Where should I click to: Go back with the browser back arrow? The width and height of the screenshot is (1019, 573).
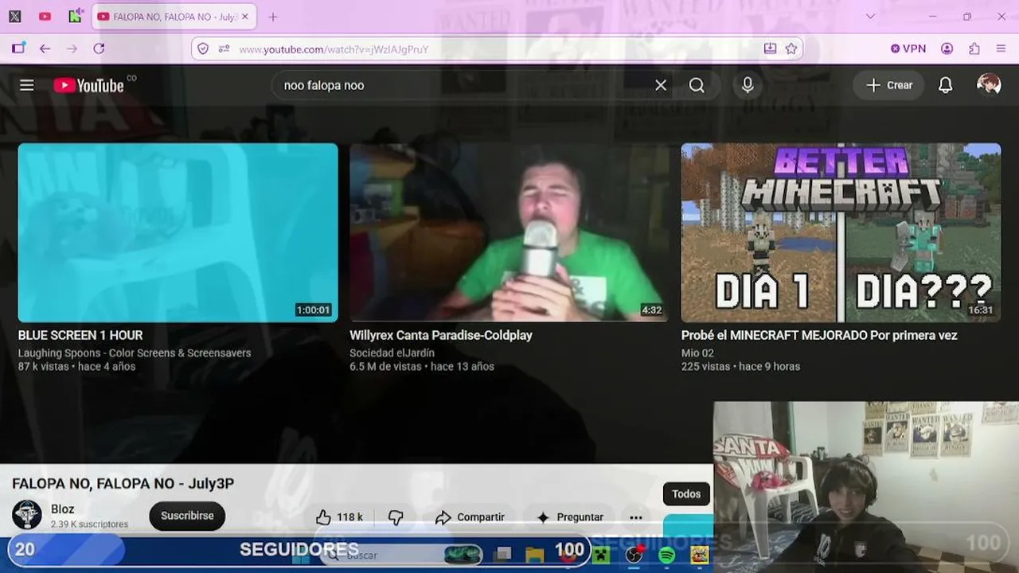point(45,49)
